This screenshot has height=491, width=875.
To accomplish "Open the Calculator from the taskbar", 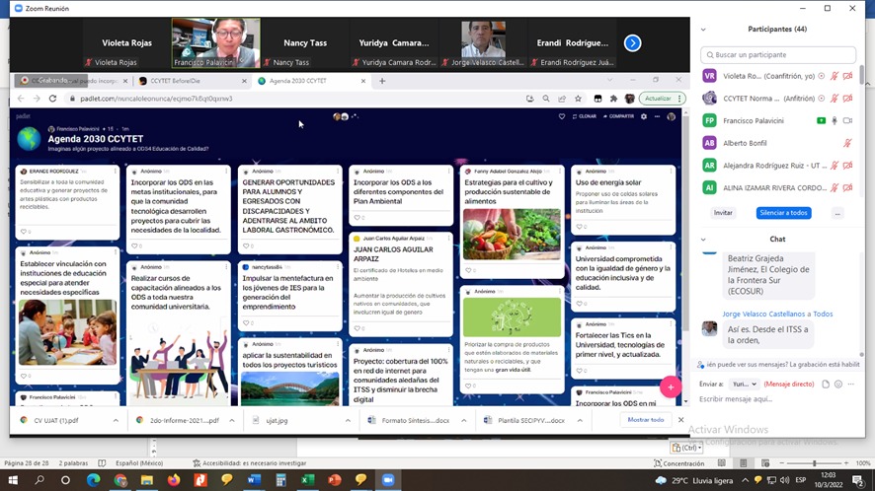I will pos(280,479).
